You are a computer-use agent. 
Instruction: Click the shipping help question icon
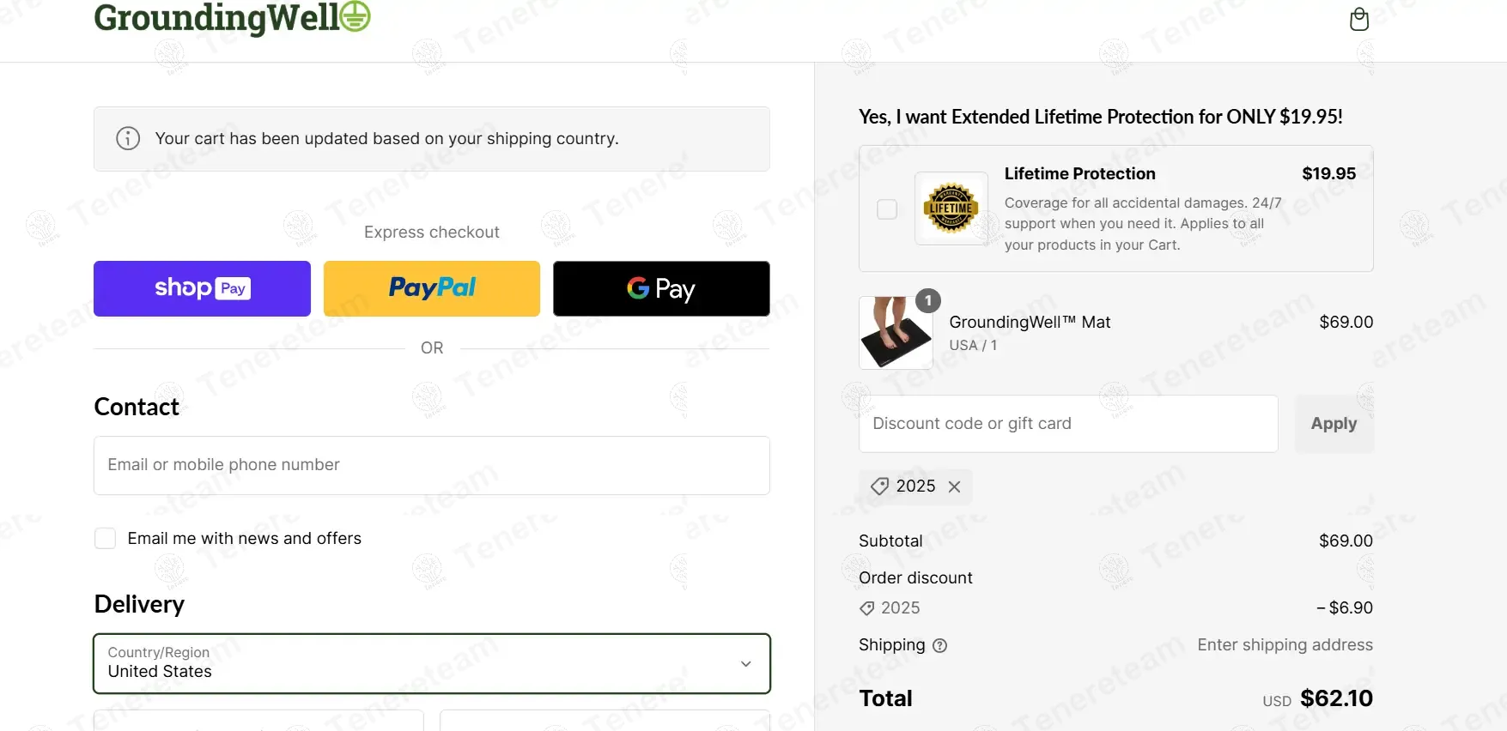(x=939, y=646)
